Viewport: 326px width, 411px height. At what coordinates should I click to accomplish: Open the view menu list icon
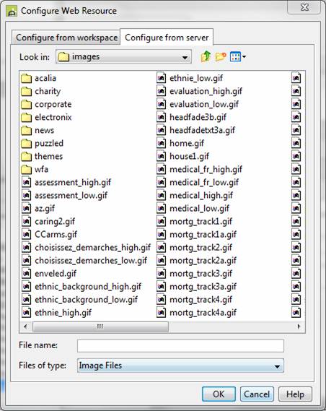point(235,56)
